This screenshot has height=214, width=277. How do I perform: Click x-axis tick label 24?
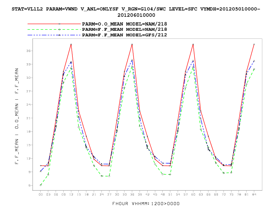coord(101,194)
